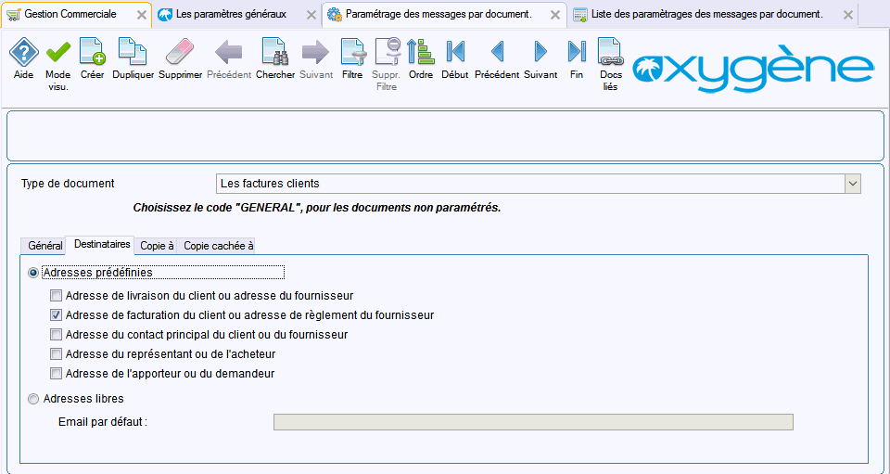This screenshot has height=474, width=890.
Task: Close Paramétrage des messages par document tab
Action: tap(555, 16)
